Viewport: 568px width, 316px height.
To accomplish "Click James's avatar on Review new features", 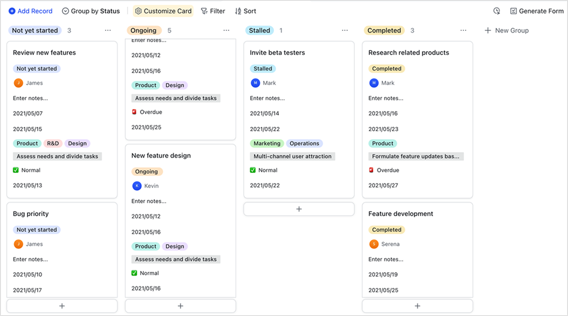I will [19, 83].
